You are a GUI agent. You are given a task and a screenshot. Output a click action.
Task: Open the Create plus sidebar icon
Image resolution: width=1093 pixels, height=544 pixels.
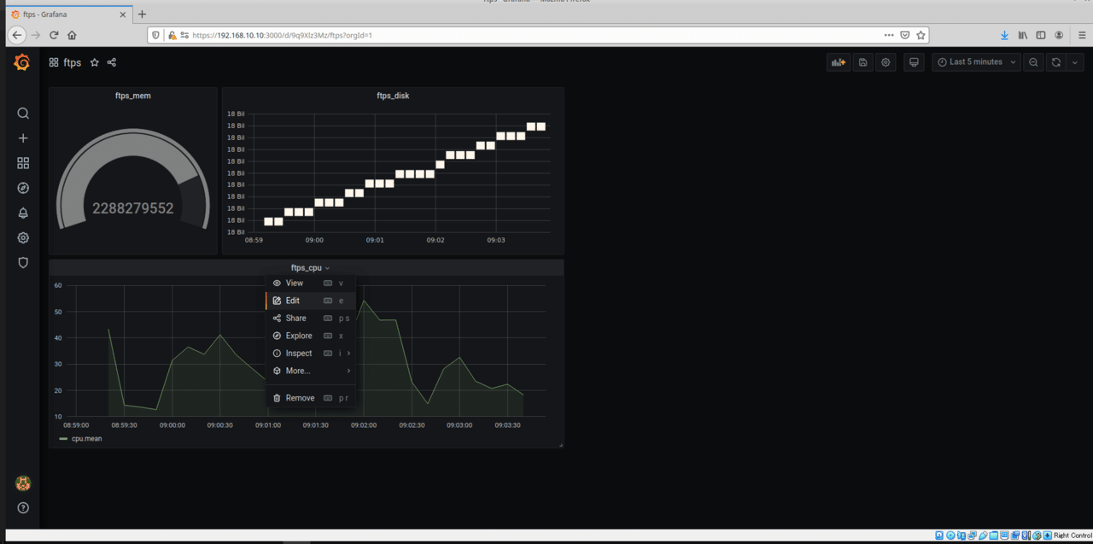pos(23,138)
